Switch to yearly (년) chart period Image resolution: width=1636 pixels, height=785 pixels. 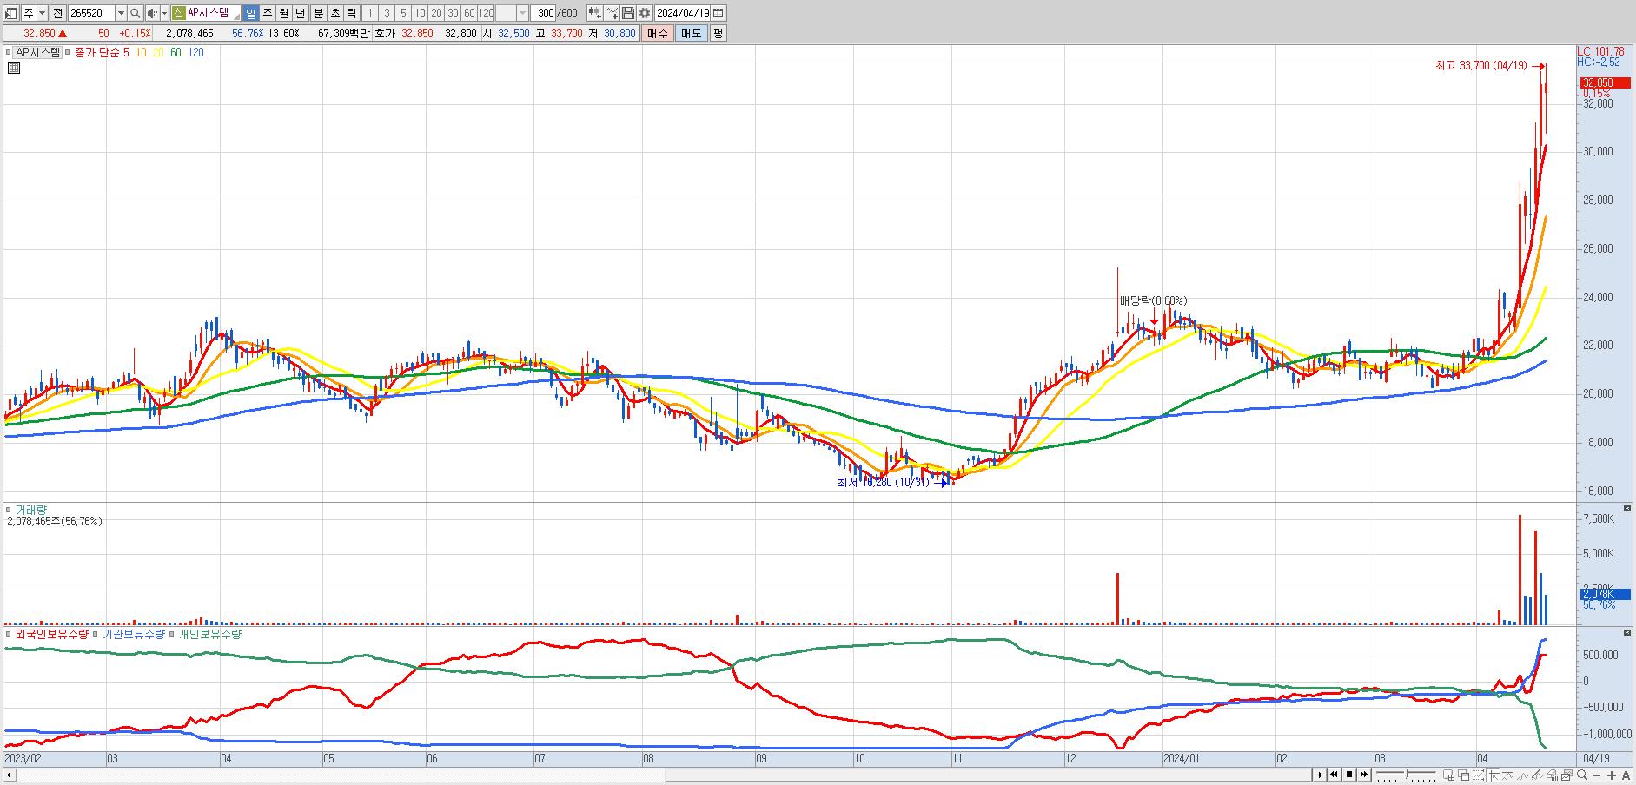point(300,13)
